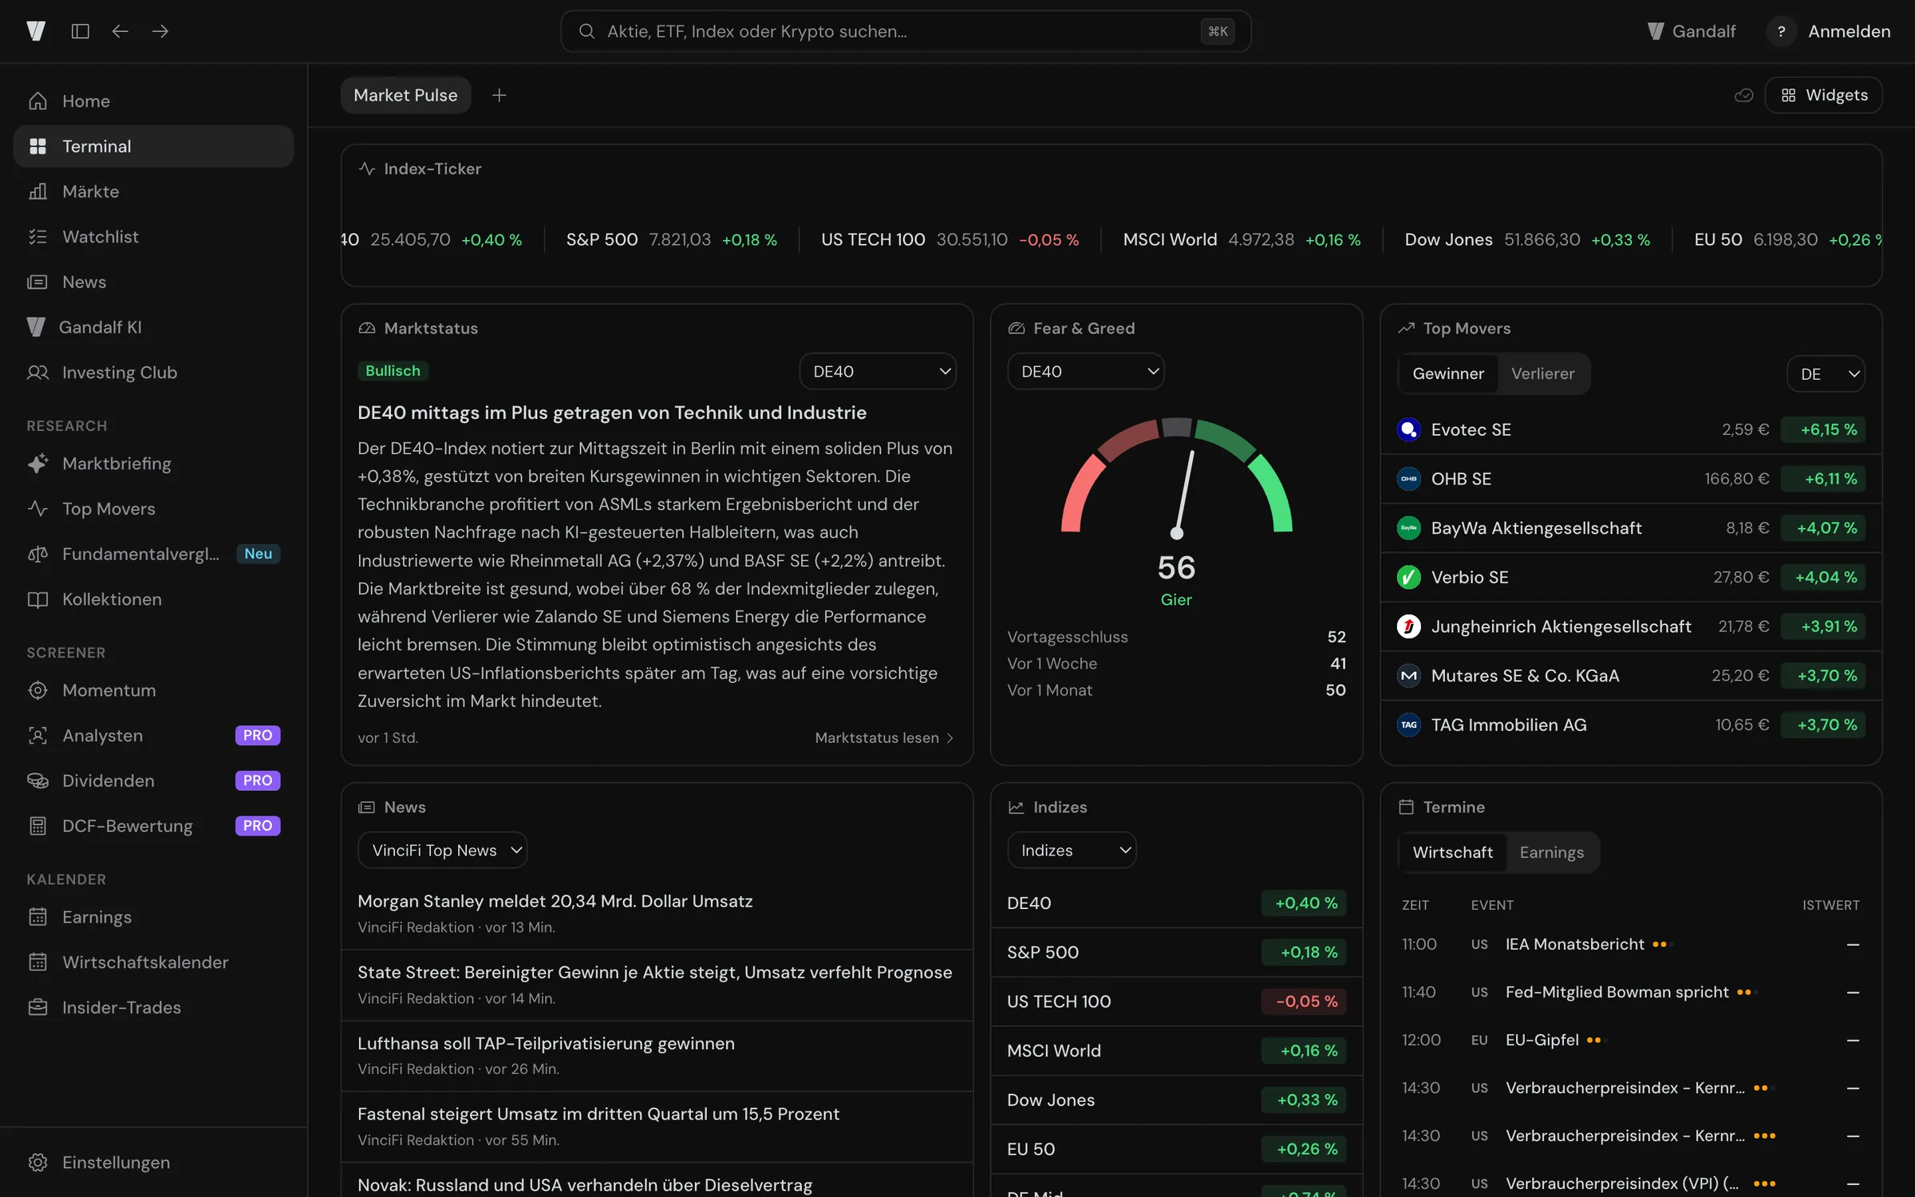Select the Market Pulse tab
The height and width of the screenshot is (1197, 1915).
405,95
